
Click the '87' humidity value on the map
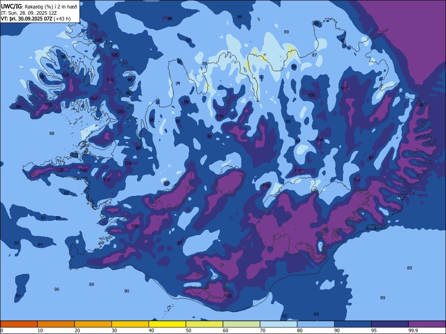pyautogui.click(x=314, y=55)
